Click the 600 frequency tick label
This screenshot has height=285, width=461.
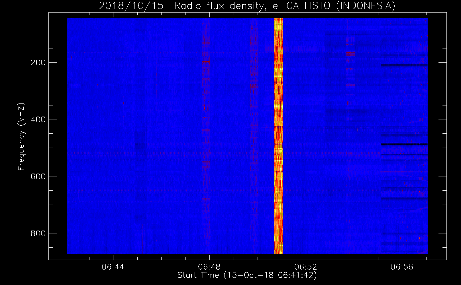point(38,176)
